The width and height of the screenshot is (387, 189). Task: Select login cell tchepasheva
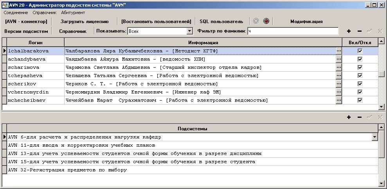click(36, 76)
